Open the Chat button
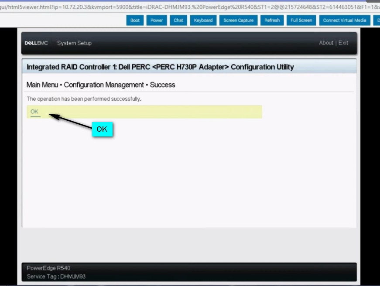380x286 pixels. tap(178, 20)
